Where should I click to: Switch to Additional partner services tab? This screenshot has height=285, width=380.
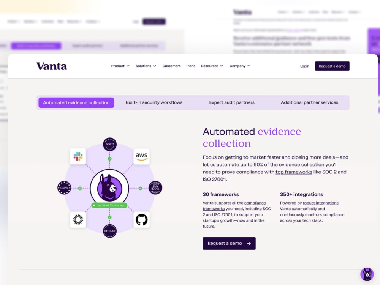(309, 102)
